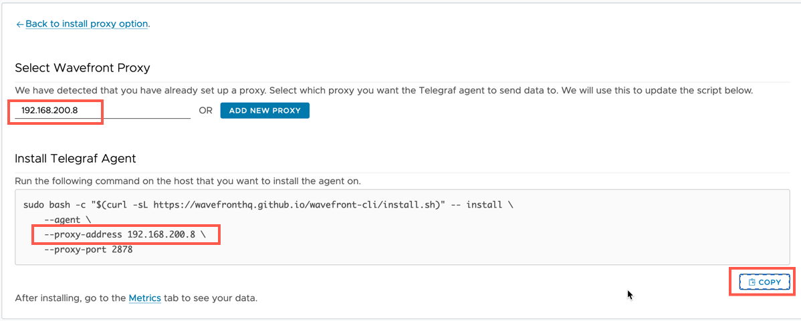Open the proxy selector showing 192.168.200.8
This screenshot has height=321, width=801.
103,110
